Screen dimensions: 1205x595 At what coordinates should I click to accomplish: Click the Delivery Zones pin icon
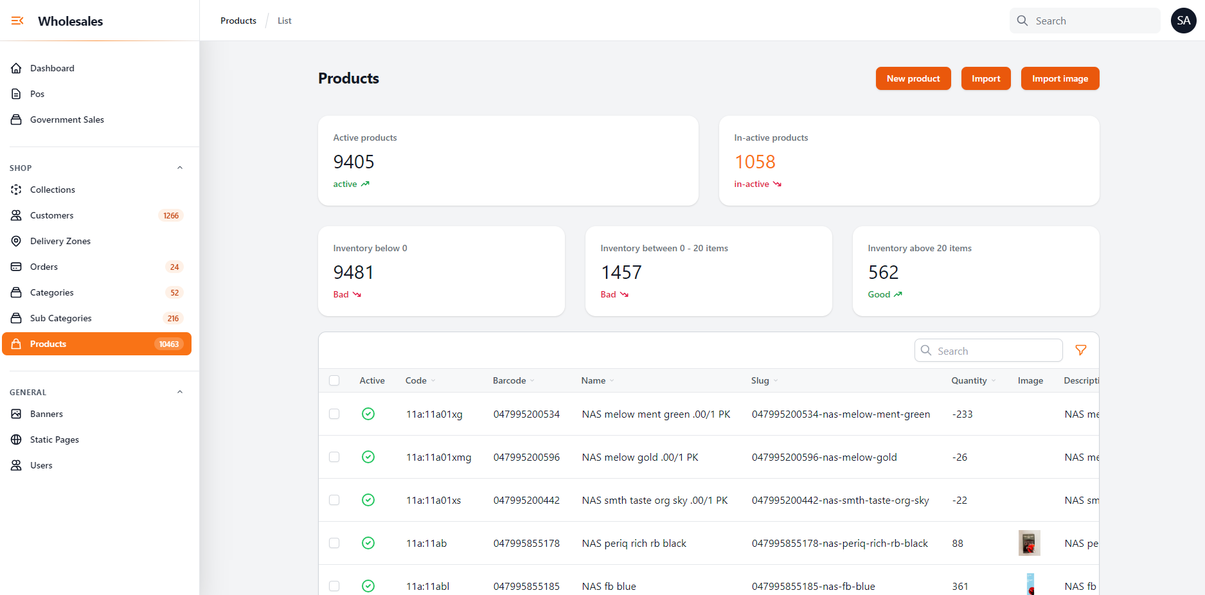pos(17,241)
